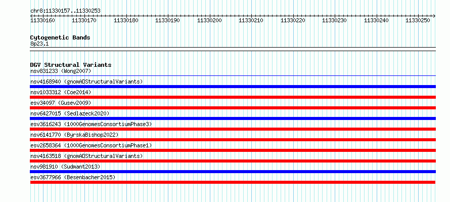The image size is (450, 202).
Task: Click ruler position 11330180
Action: point(126,20)
